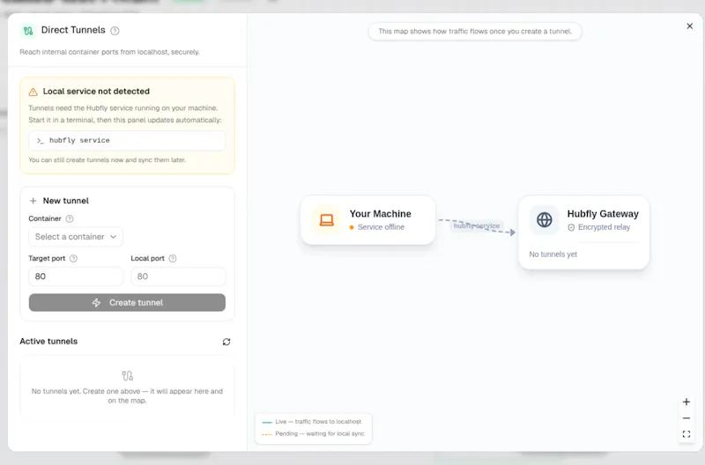Screen dimensions: 705x465
Task: Show Container field help tooltip
Action: pyautogui.click(x=70, y=218)
